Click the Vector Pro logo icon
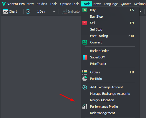The image size is (146, 118). [4, 4]
